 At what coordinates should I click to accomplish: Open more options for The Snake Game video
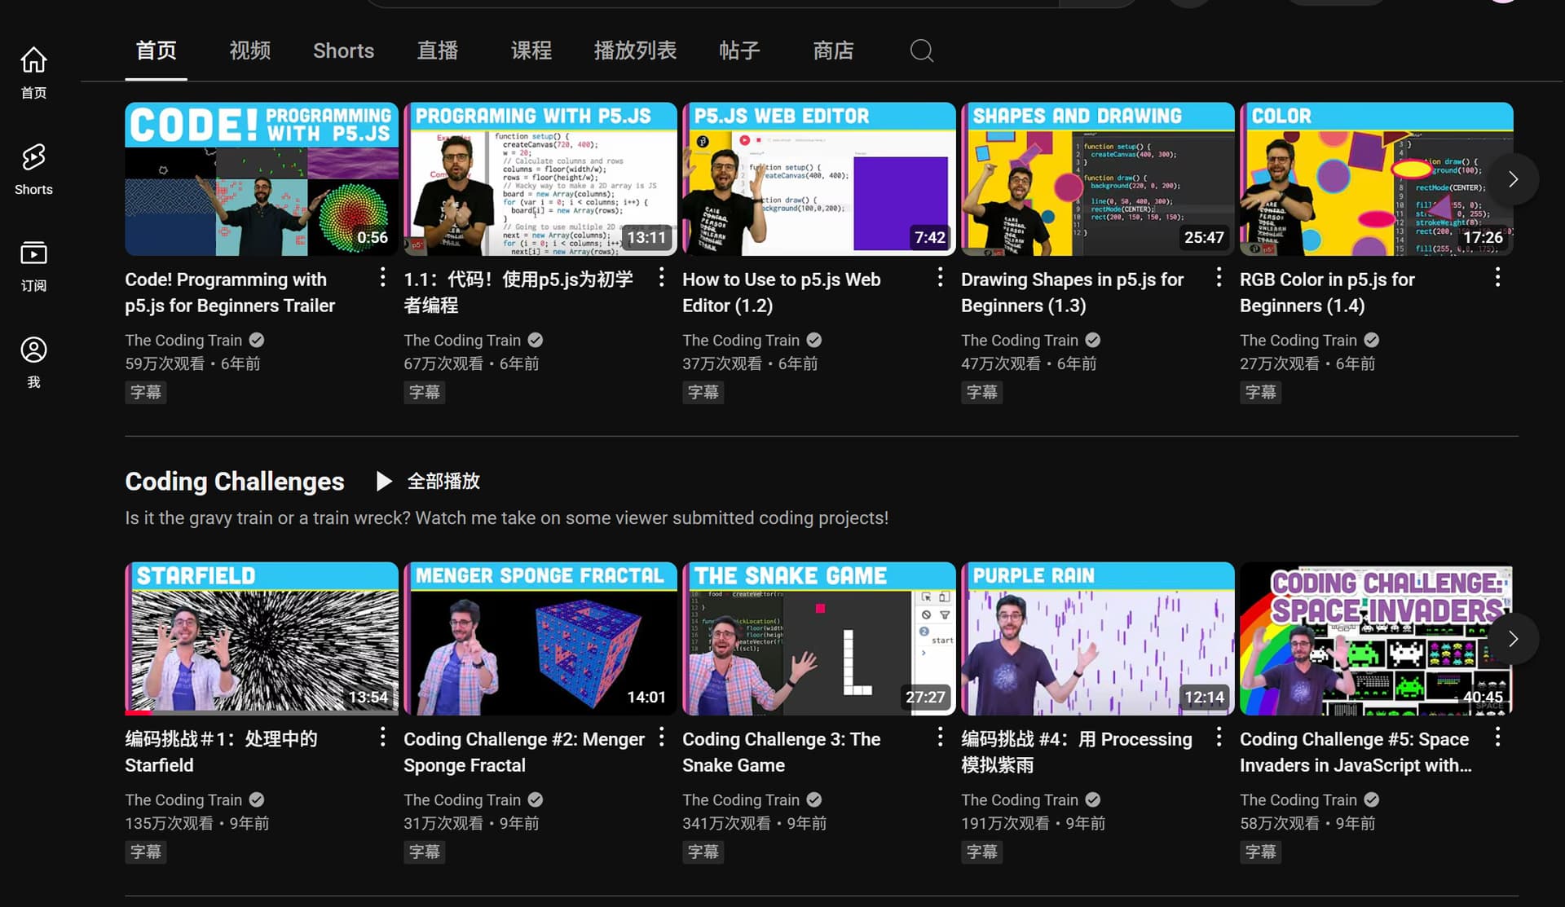click(940, 737)
